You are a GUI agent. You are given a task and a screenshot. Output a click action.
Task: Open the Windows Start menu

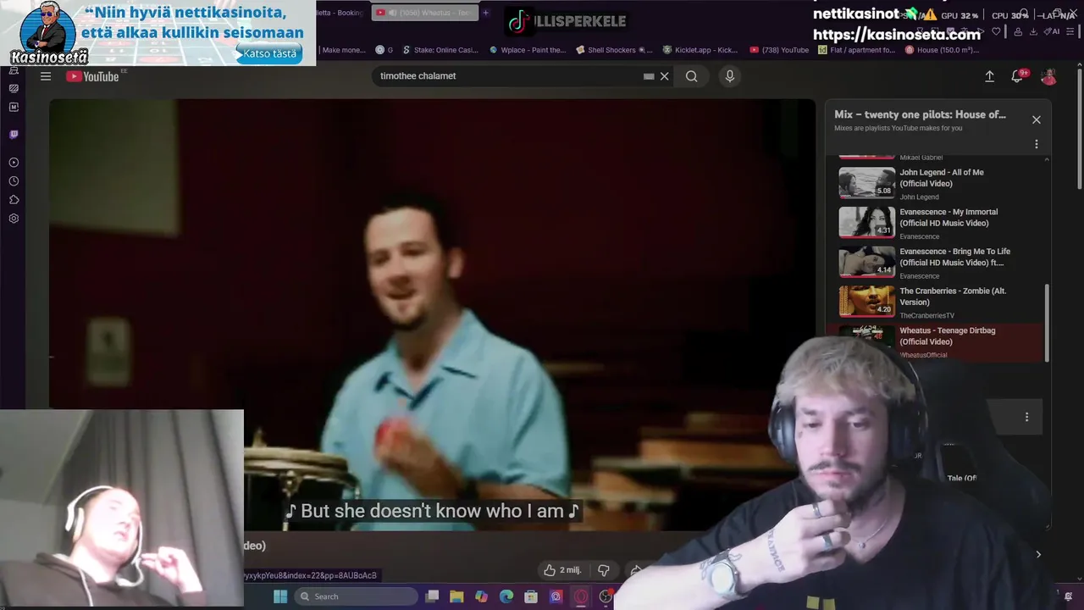(x=280, y=596)
